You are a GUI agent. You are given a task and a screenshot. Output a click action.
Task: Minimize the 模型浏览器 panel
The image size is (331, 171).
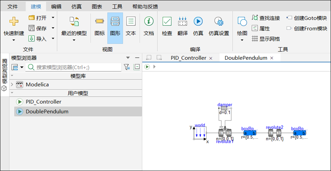[x=137, y=58]
